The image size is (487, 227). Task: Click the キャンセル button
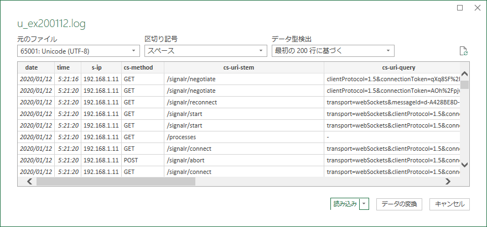coord(449,204)
